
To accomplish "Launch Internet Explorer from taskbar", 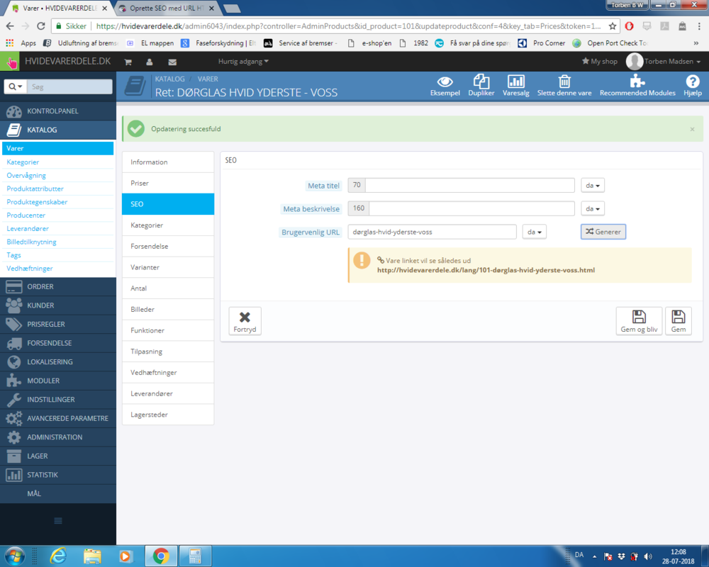I will point(58,556).
